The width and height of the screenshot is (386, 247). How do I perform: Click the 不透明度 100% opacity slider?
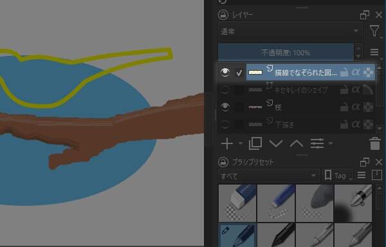click(286, 52)
